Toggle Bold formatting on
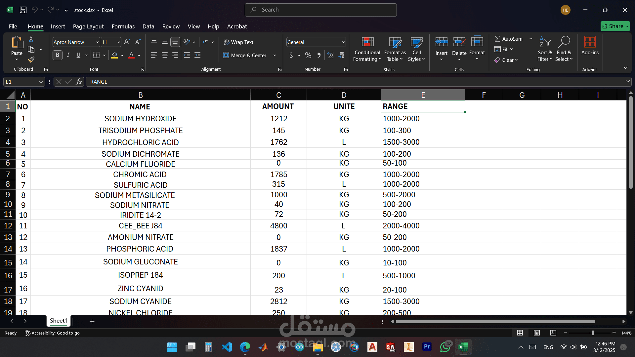Image resolution: width=635 pixels, height=357 pixels. pyautogui.click(x=58, y=55)
